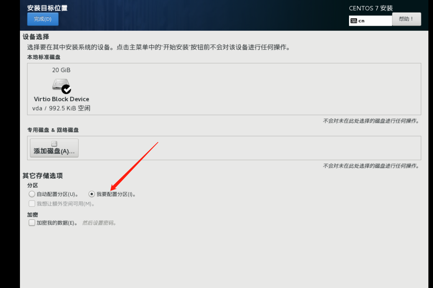Viewport: 433px width, 288px height.
Task: Select the Virtio Block Device disk icon
Action: [62, 86]
